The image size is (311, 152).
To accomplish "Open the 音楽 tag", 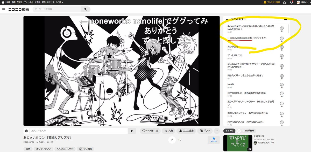I will (27, 149).
